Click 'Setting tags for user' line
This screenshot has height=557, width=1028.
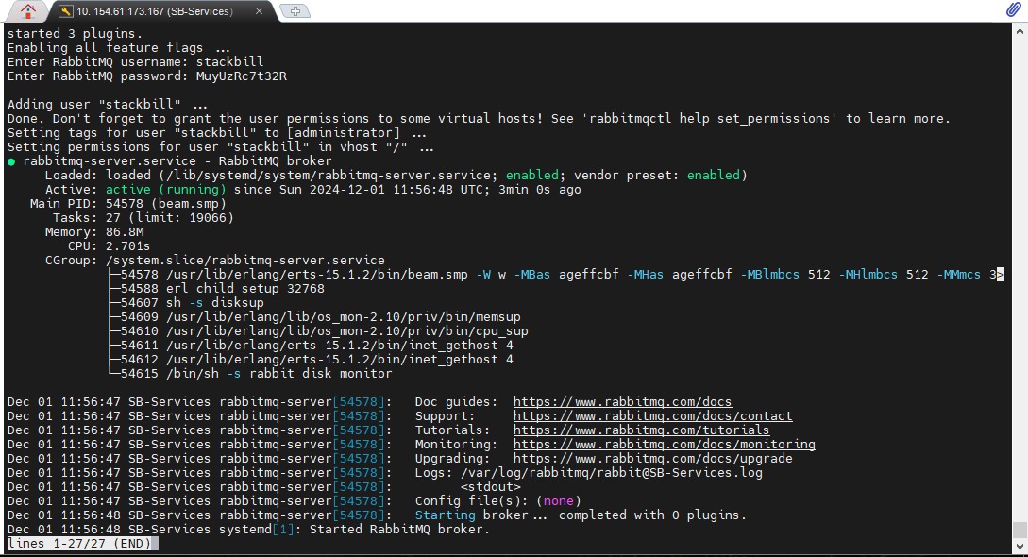216,132
